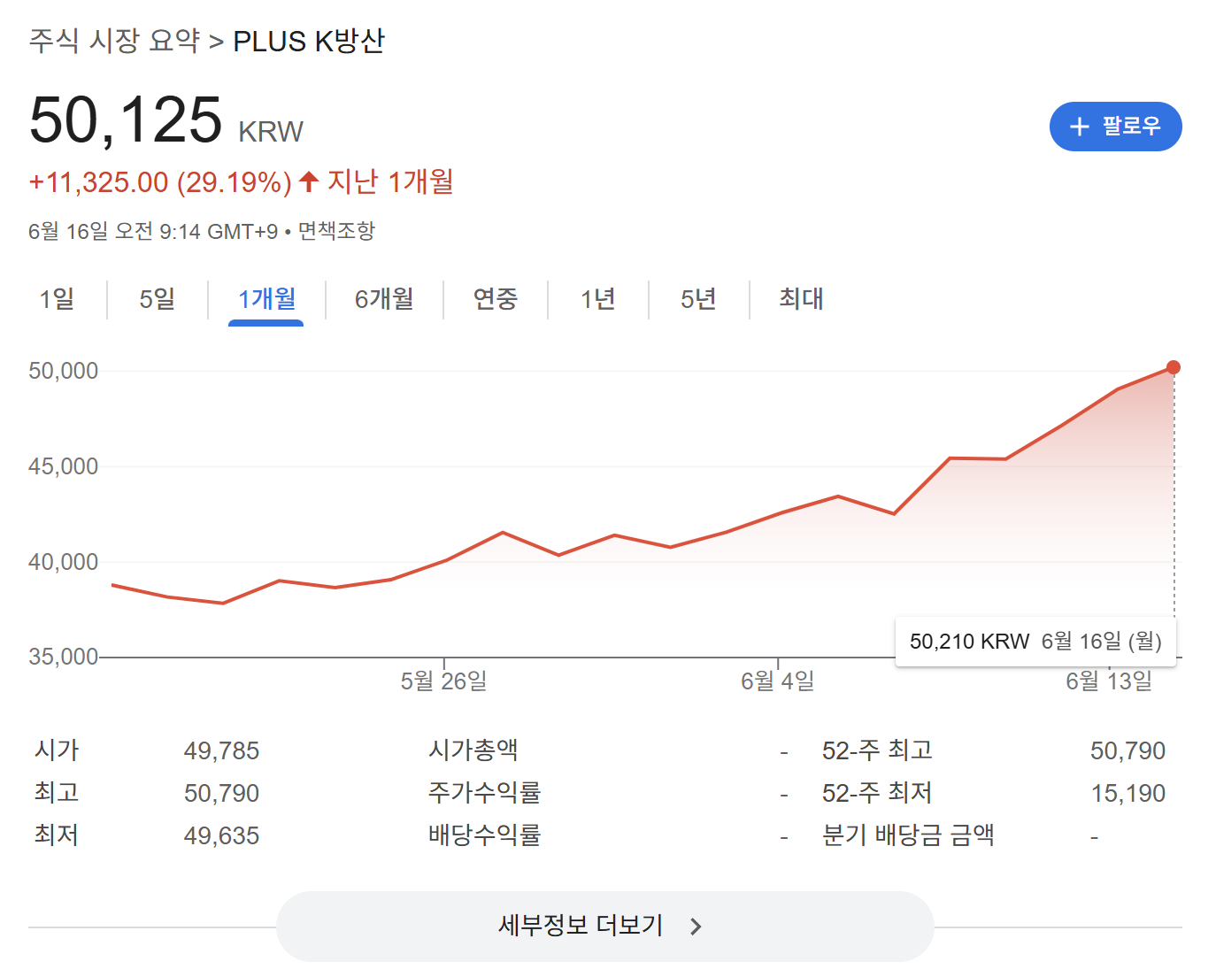
Task: Click the chevron arrow beside 세부정보 더보기
Action: (696, 927)
